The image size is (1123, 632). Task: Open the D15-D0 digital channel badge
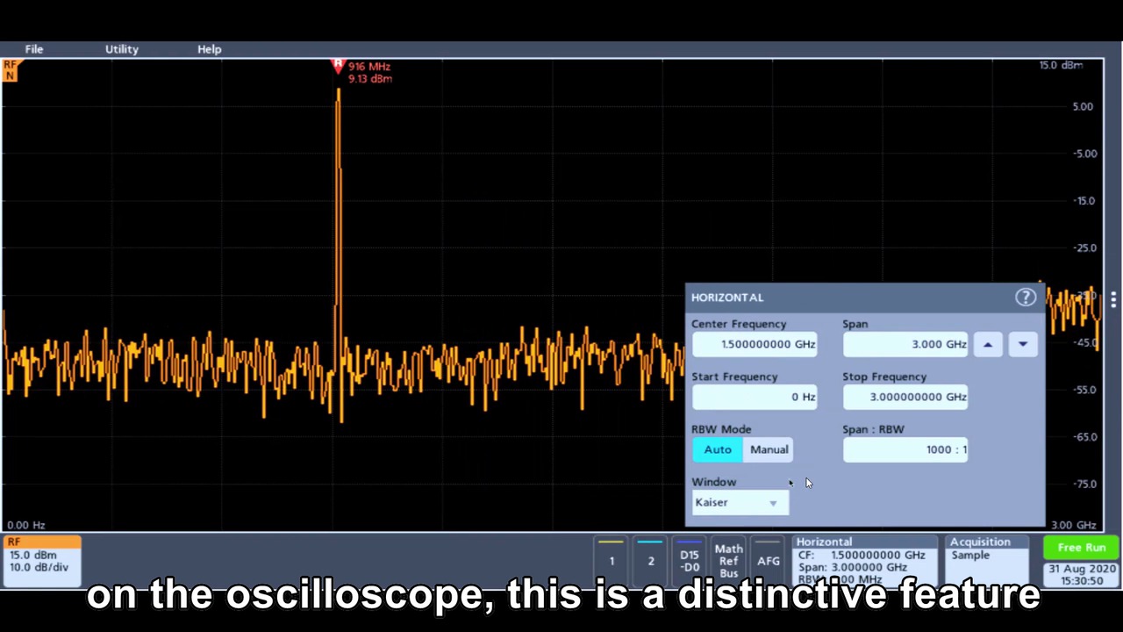point(690,560)
